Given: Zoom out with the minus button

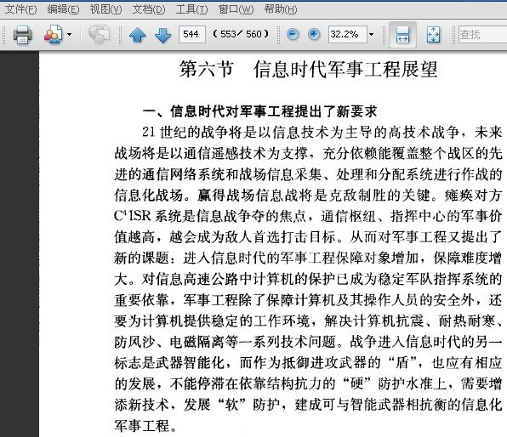Looking at the screenshot, I should coord(293,34).
